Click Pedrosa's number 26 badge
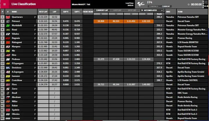Screen dimensions: 209x121 coord(8,59)
